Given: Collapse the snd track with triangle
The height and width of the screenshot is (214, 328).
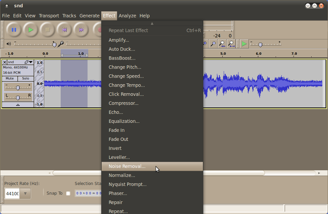Looking at the screenshot, I should [x=18, y=105].
